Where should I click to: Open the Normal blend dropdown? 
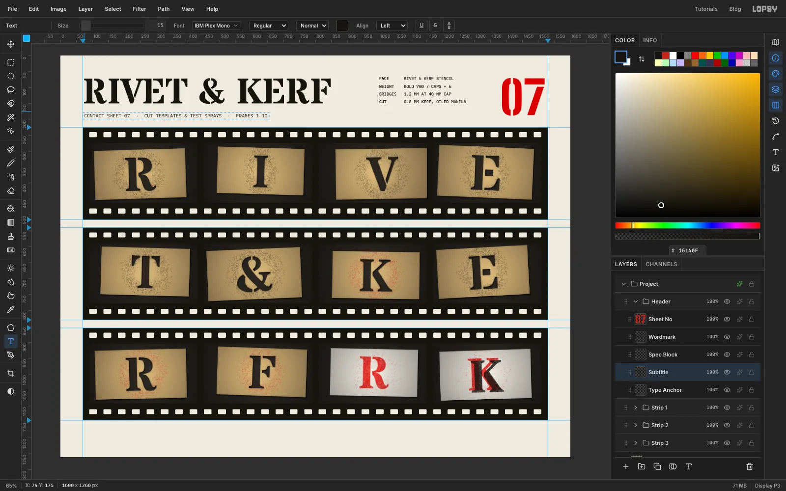pyautogui.click(x=312, y=26)
